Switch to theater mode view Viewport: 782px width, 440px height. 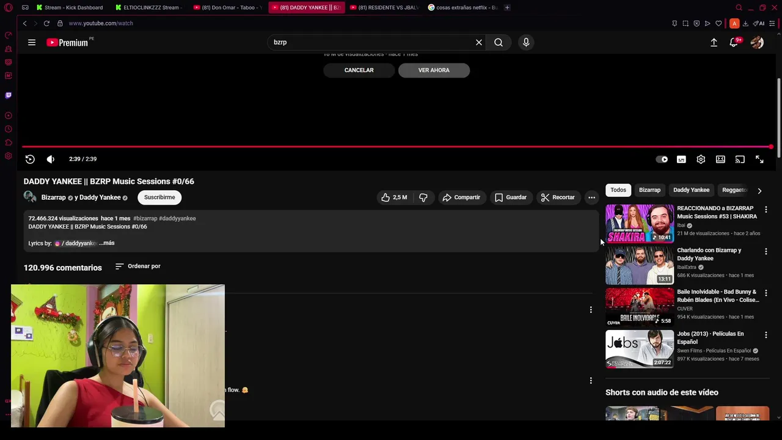[720, 159]
